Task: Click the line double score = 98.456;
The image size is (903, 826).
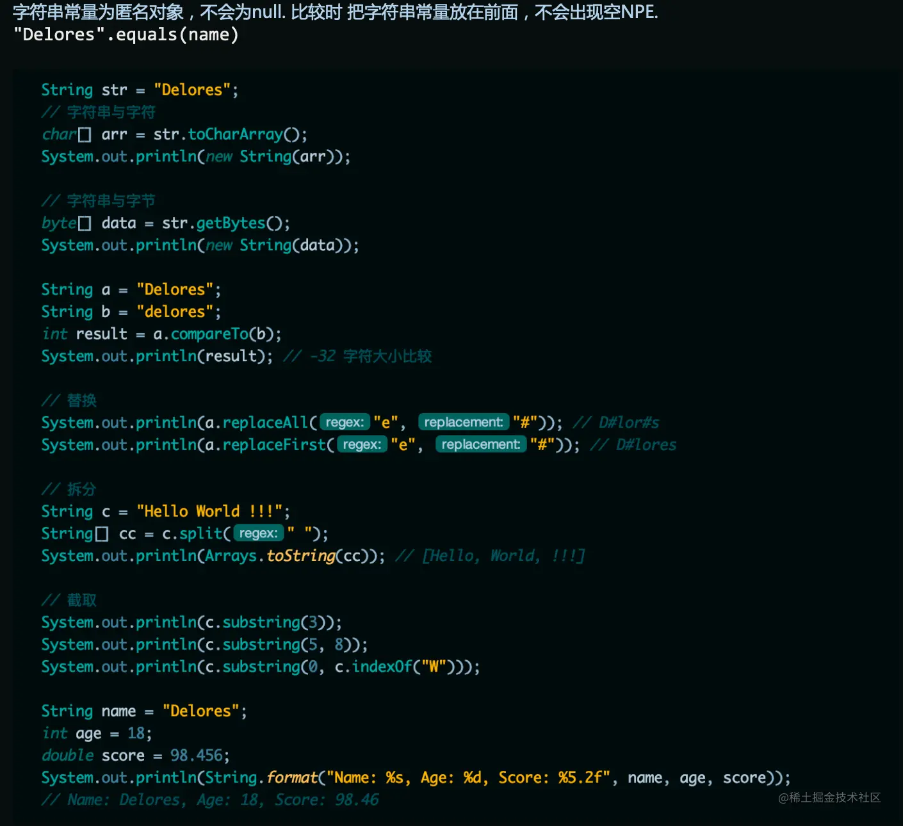Action: point(136,756)
